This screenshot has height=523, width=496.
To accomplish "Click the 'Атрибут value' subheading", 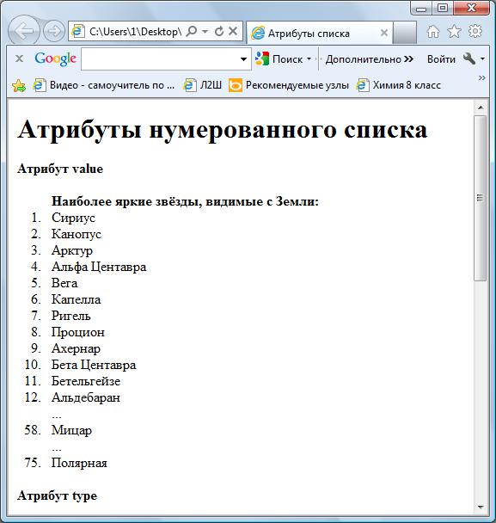I will [x=60, y=169].
